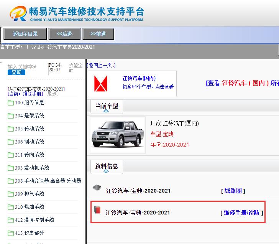279x244 pixels.
Task: Click the red book icon for 维修手册 row
Action: 97,209
